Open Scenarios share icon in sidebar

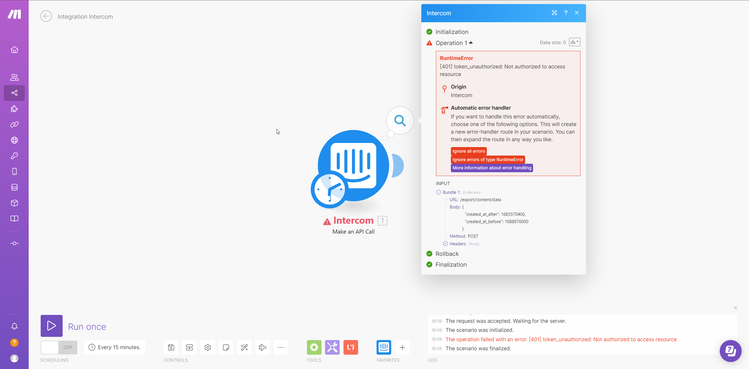[x=14, y=93]
